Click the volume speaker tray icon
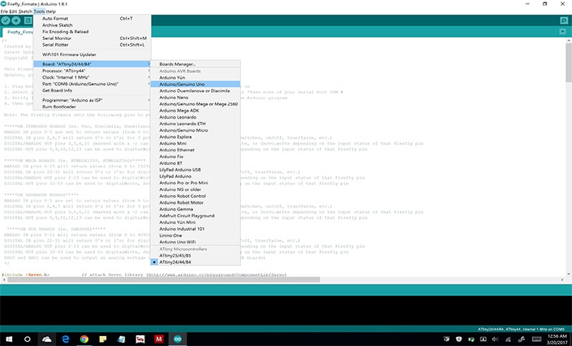 point(495,339)
